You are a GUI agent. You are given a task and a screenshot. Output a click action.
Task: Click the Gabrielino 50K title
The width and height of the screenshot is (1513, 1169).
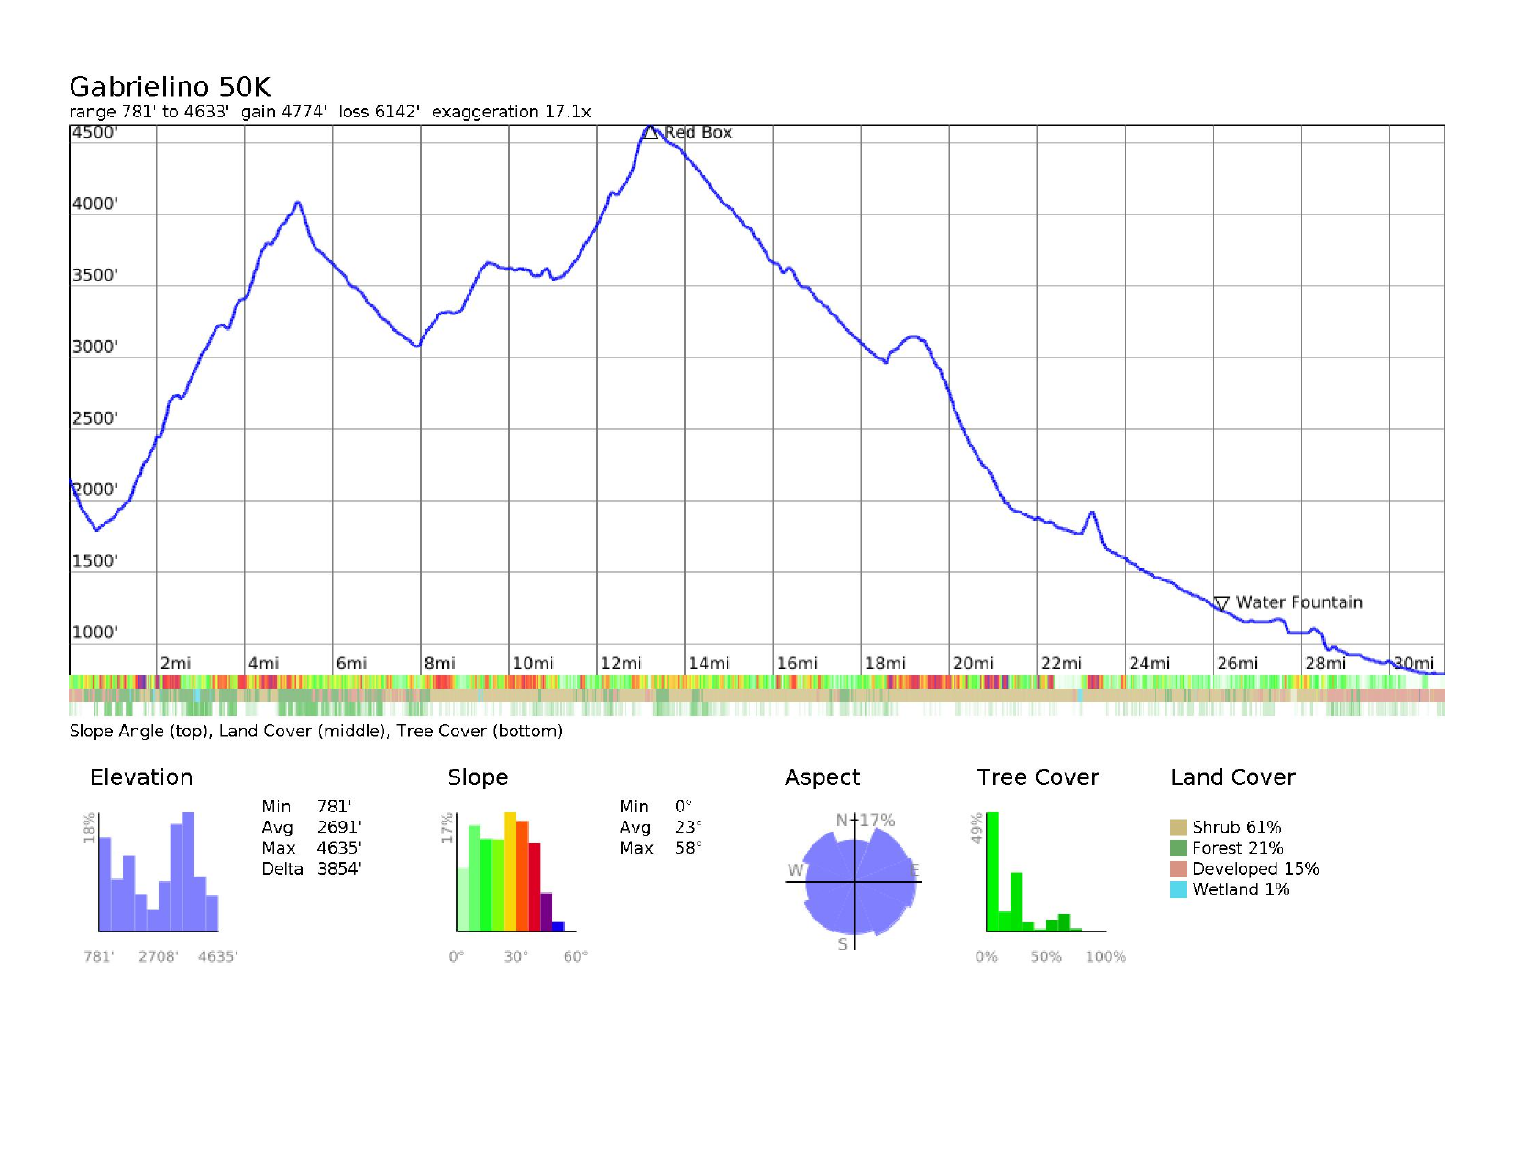point(170,87)
